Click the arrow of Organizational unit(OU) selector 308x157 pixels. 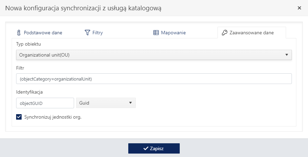click(x=287, y=55)
